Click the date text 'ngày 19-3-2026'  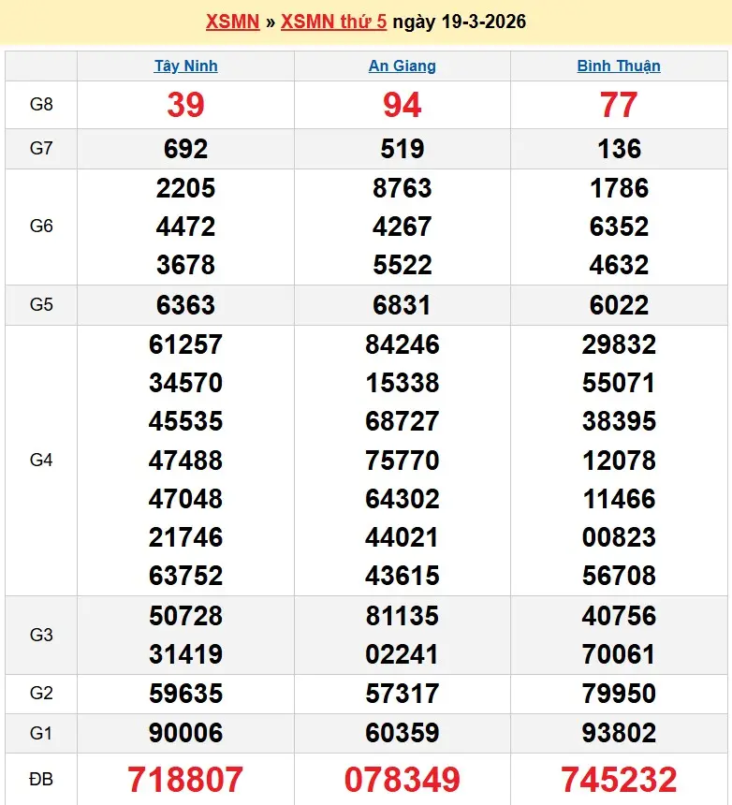[459, 22]
